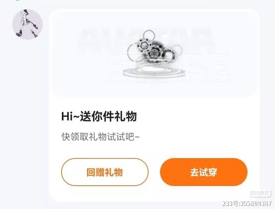Select the Hi~送你件礼物 title
The height and width of the screenshot is (209, 275).
tap(99, 116)
